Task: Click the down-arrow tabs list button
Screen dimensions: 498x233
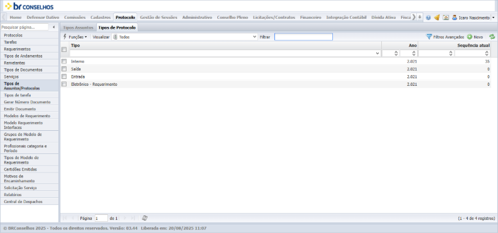Action: [420, 17]
